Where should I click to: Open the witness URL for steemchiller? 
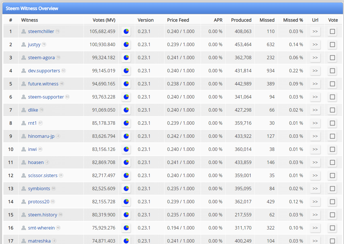[315, 31]
